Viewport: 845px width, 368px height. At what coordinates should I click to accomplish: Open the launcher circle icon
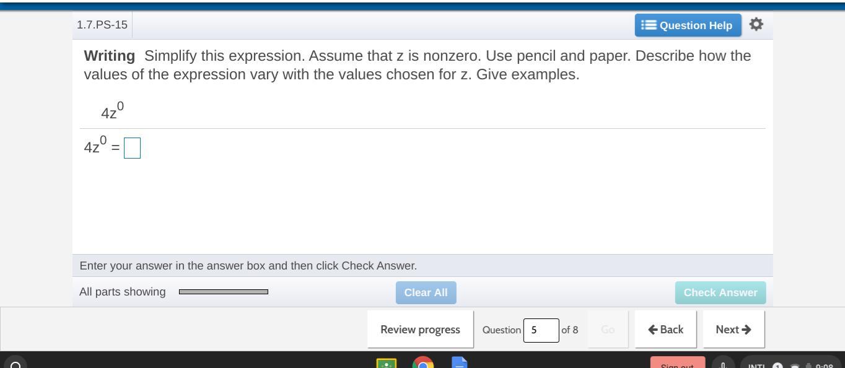pos(15,364)
